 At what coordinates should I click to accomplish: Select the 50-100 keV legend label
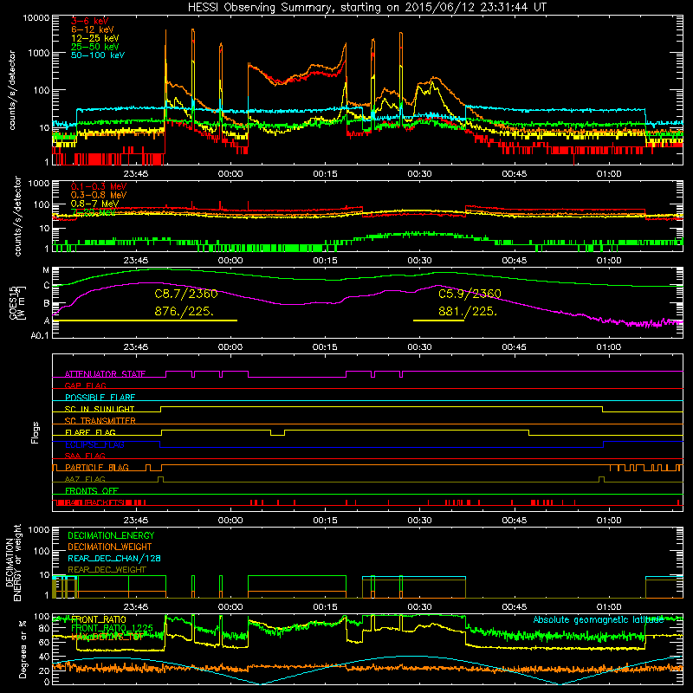tap(98, 55)
